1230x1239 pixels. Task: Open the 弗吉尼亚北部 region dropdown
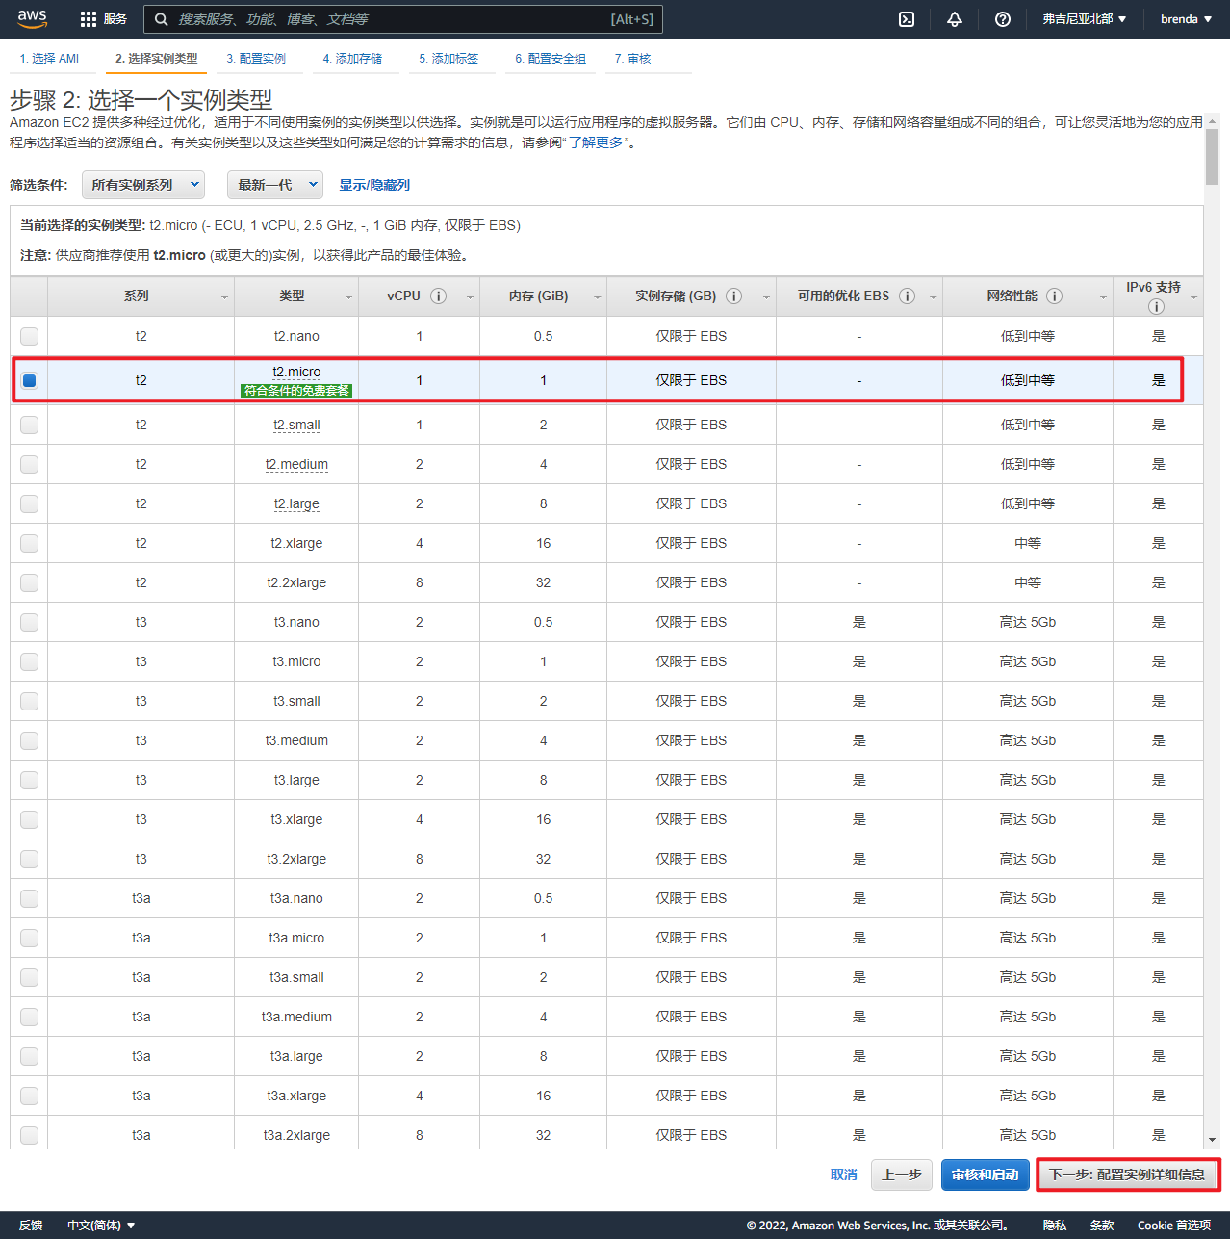[x=1085, y=19]
